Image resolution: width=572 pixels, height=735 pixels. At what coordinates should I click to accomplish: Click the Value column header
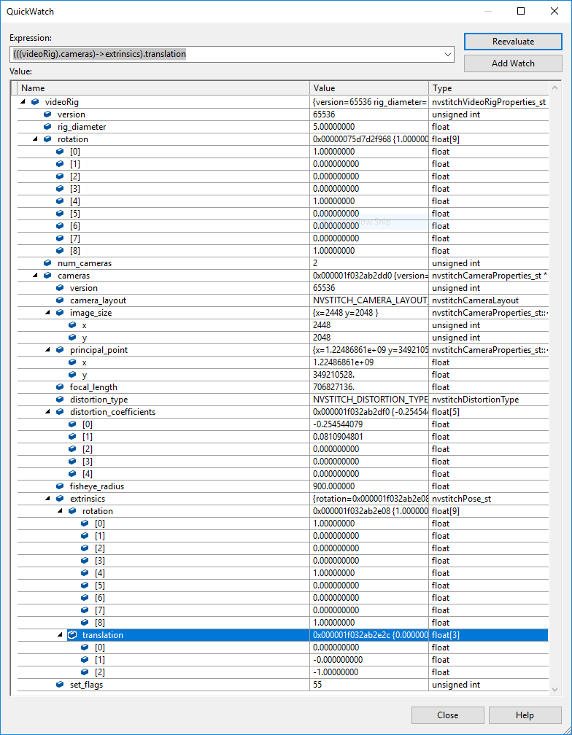coord(369,88)
